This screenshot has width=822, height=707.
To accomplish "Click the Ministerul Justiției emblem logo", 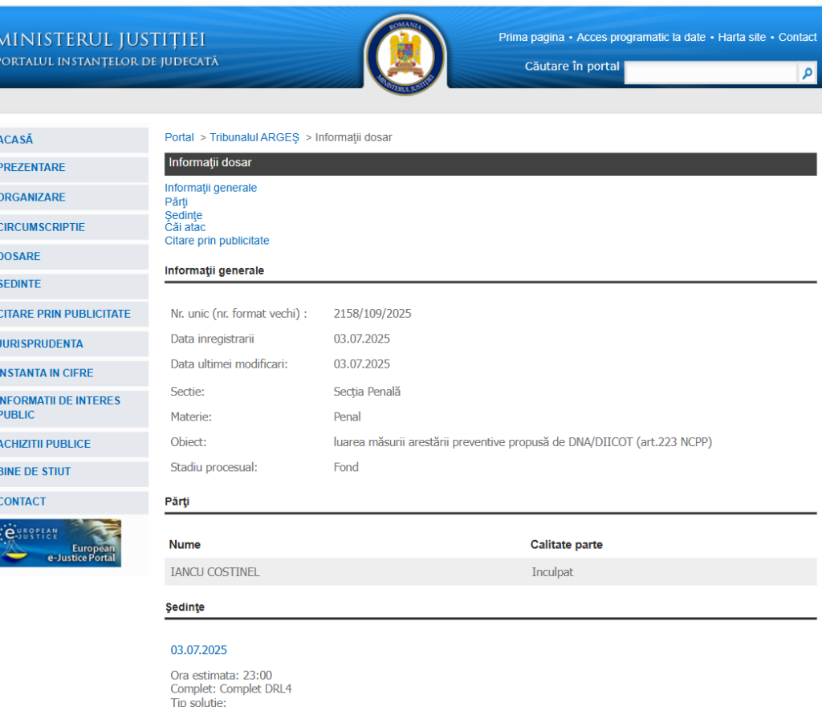I will coord(405,55).
